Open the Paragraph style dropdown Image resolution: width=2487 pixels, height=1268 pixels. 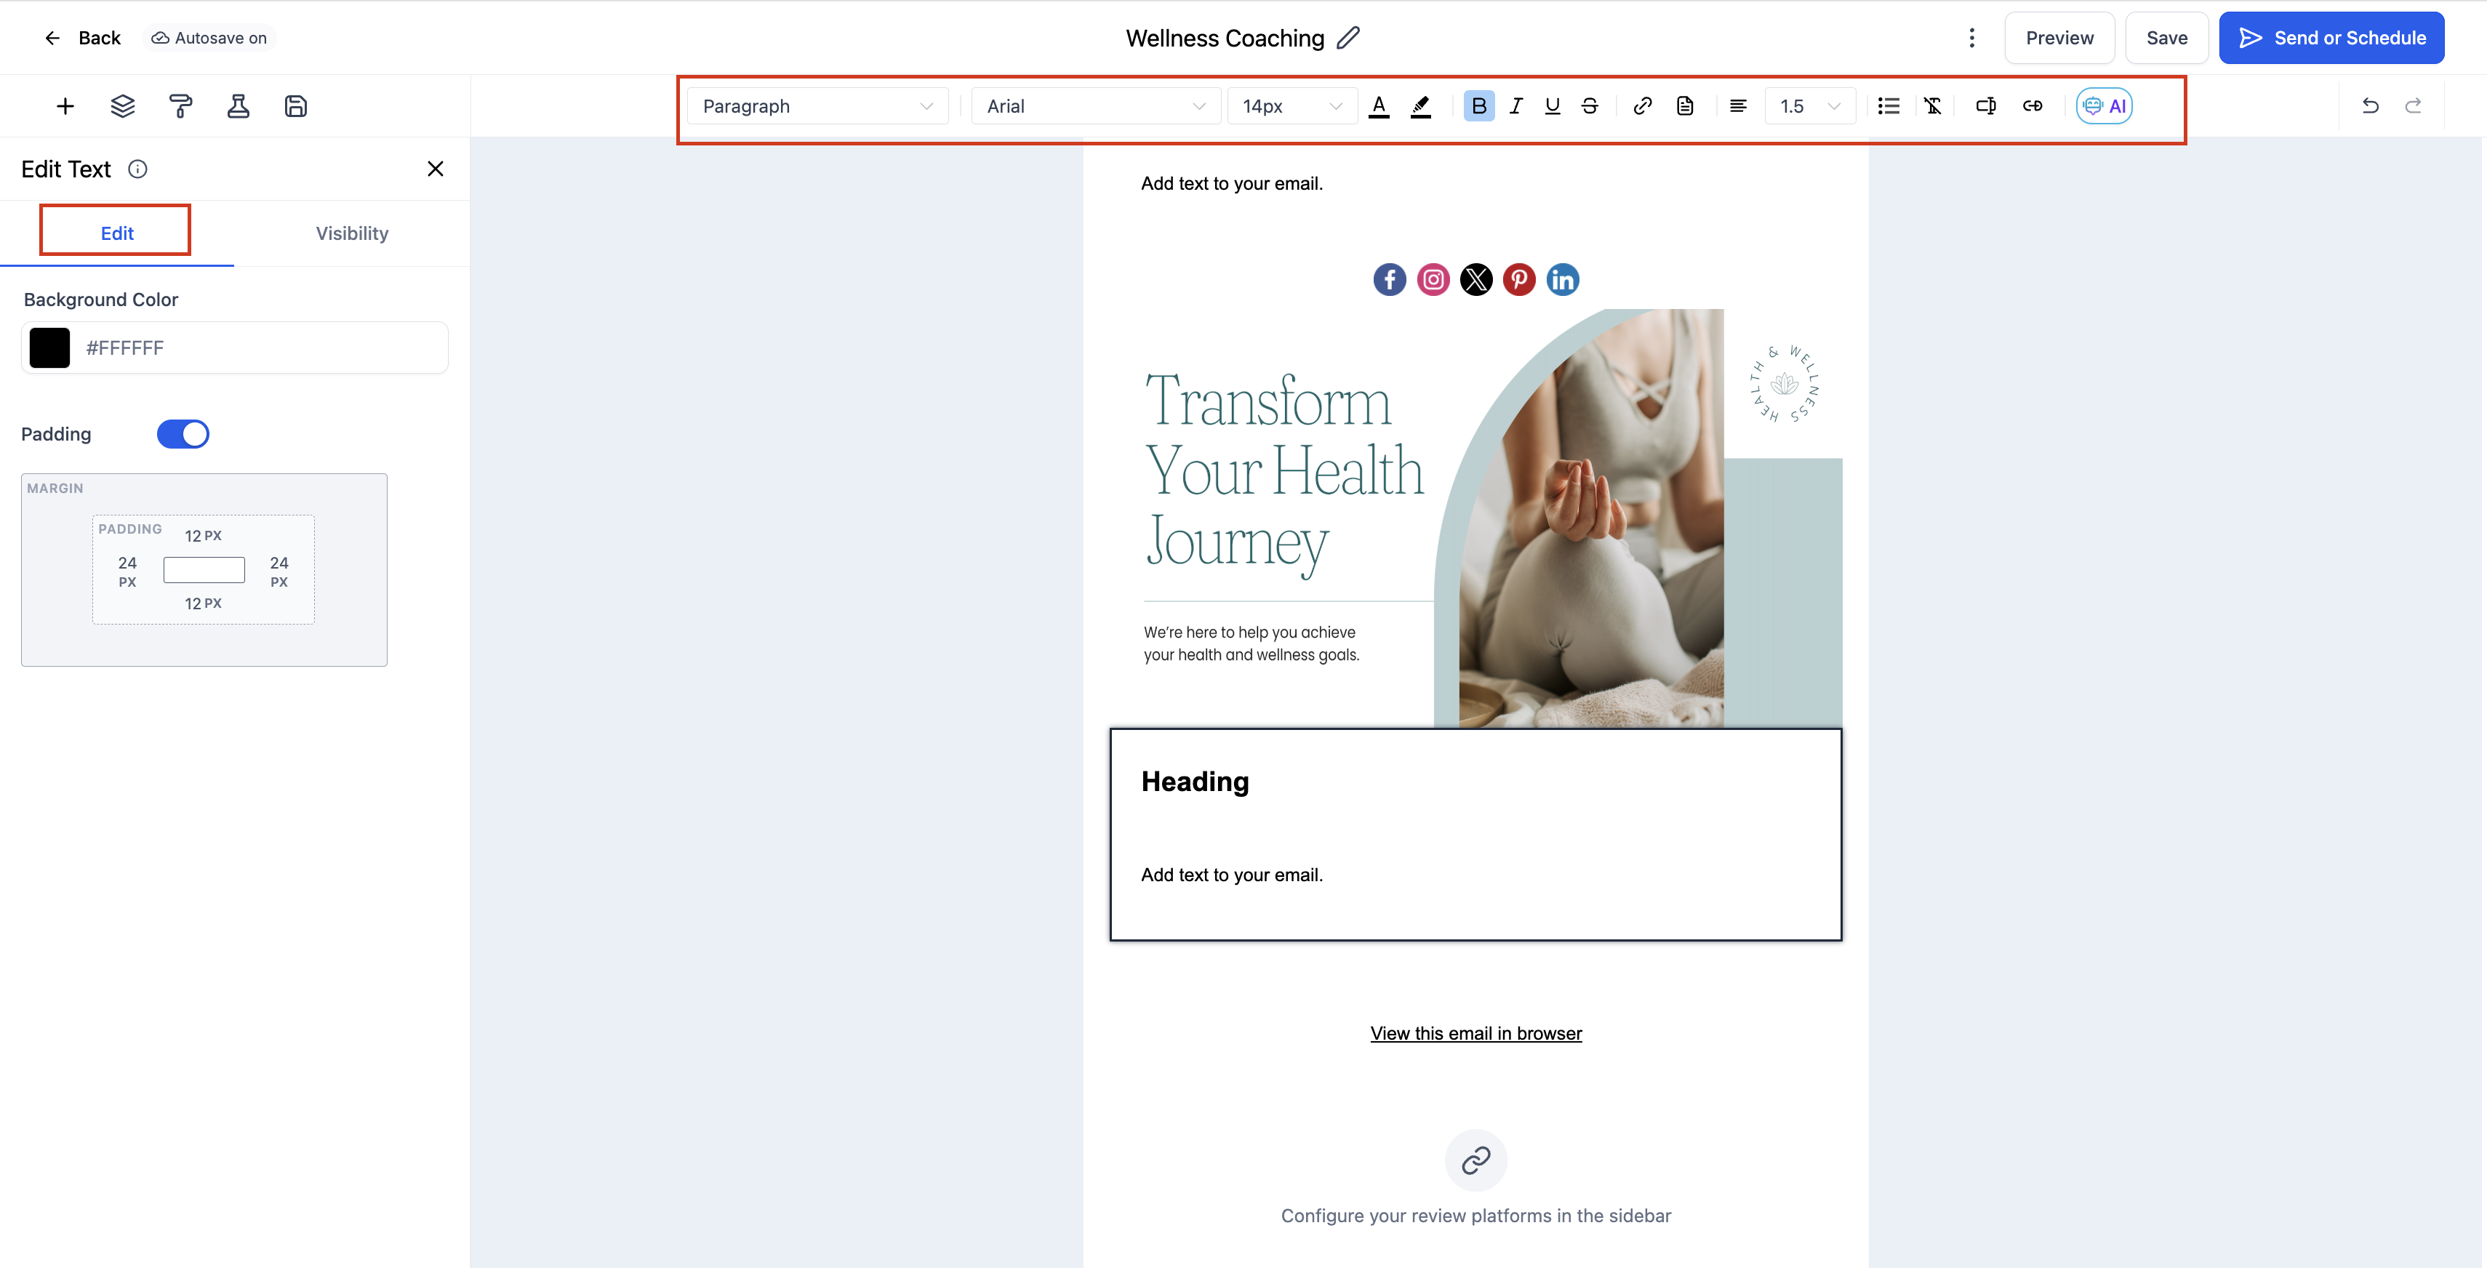tap(817, 106)
